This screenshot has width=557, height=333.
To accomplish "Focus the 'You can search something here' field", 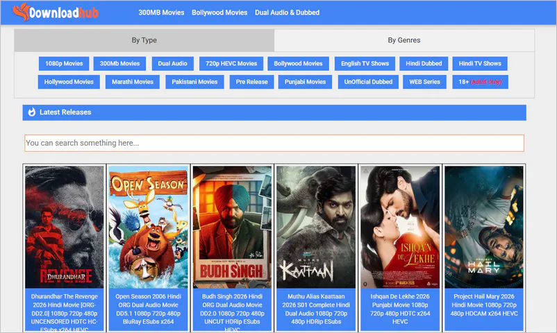I will tap(274, 143).
